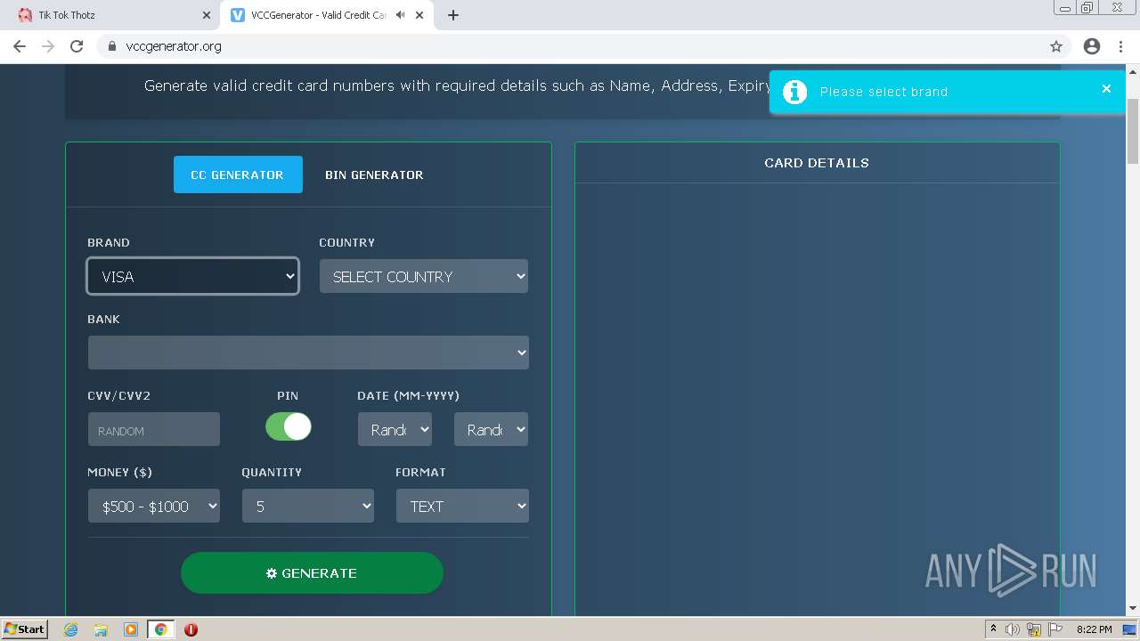This screenshot has height=641, width=1140.
Task: Click Chrome icon in taskbar
Action: (x=160, y=629)
